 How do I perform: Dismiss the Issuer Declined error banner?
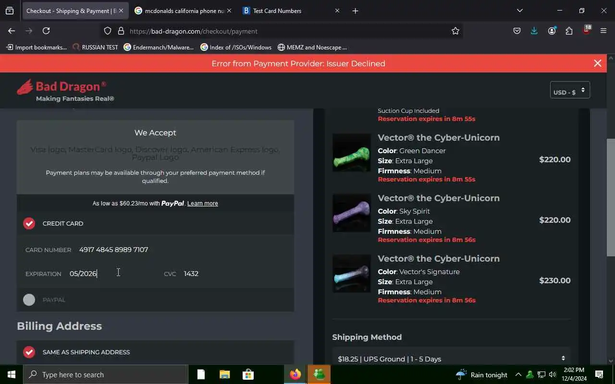597,63
